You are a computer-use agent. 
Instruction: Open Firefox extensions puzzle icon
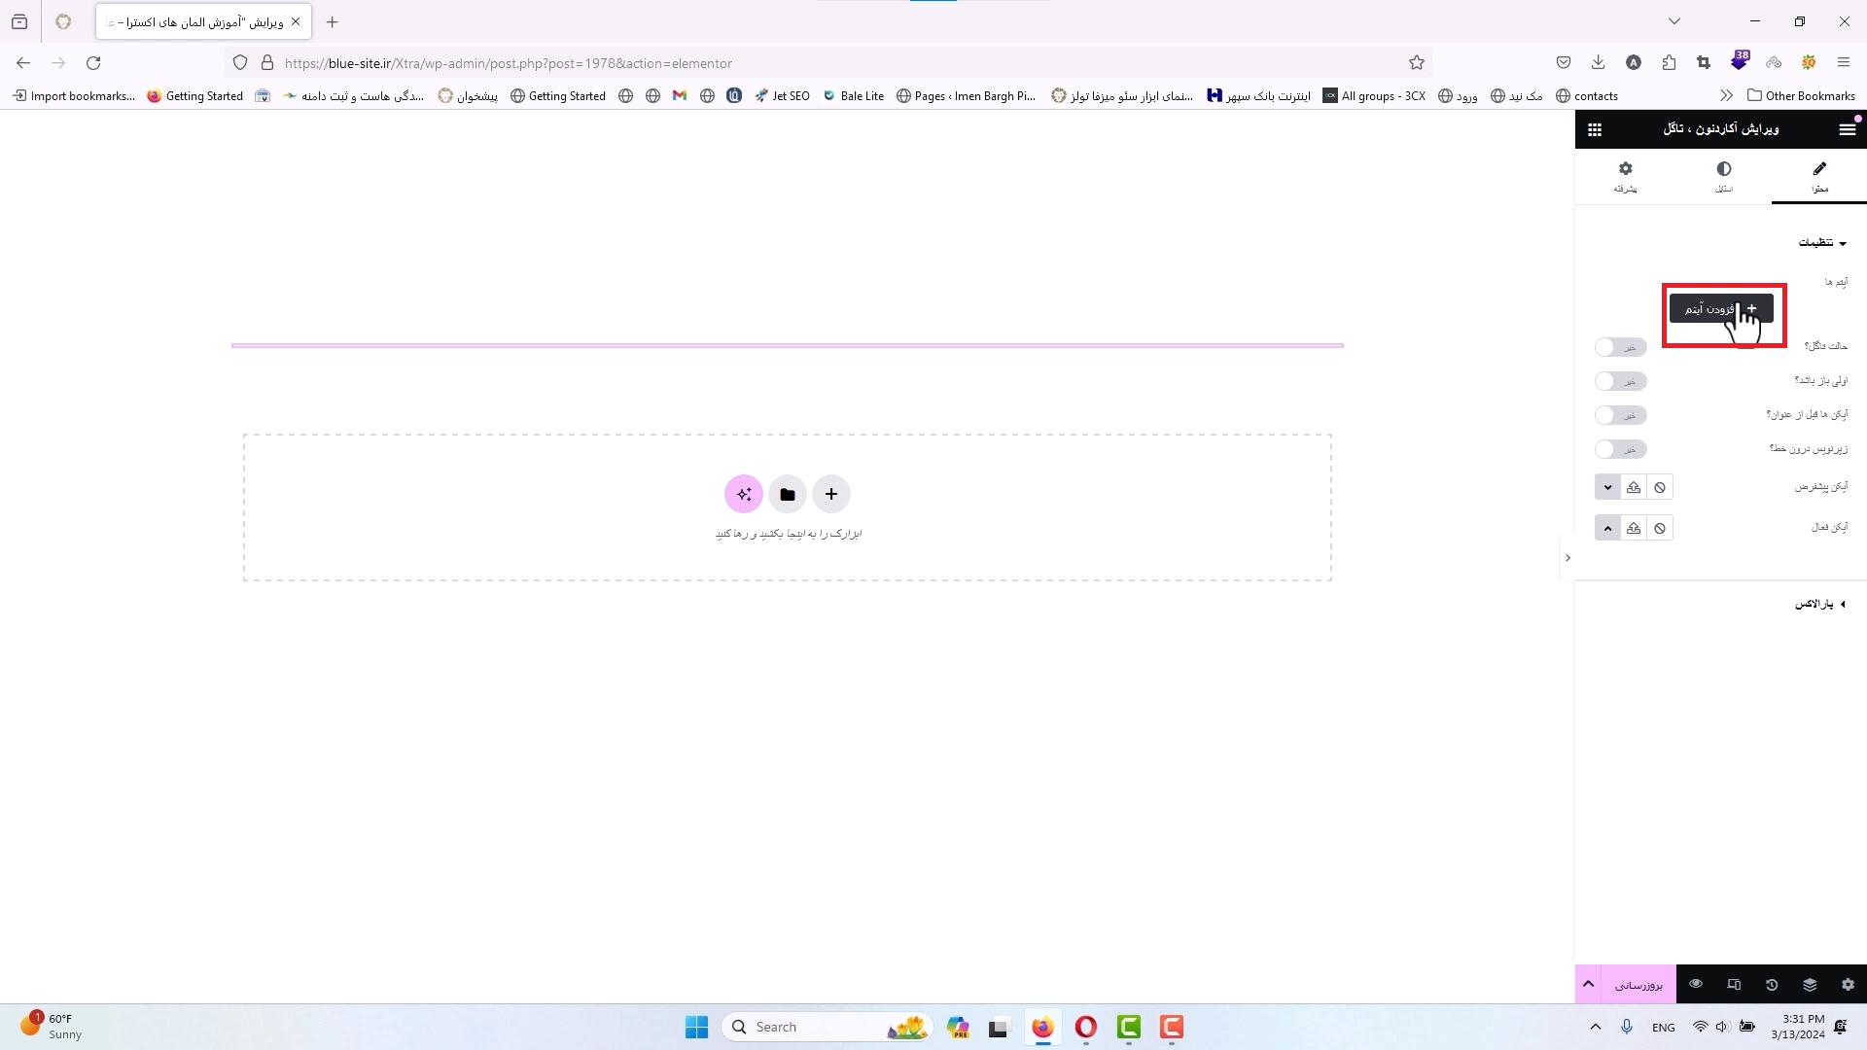point(1669,63)
